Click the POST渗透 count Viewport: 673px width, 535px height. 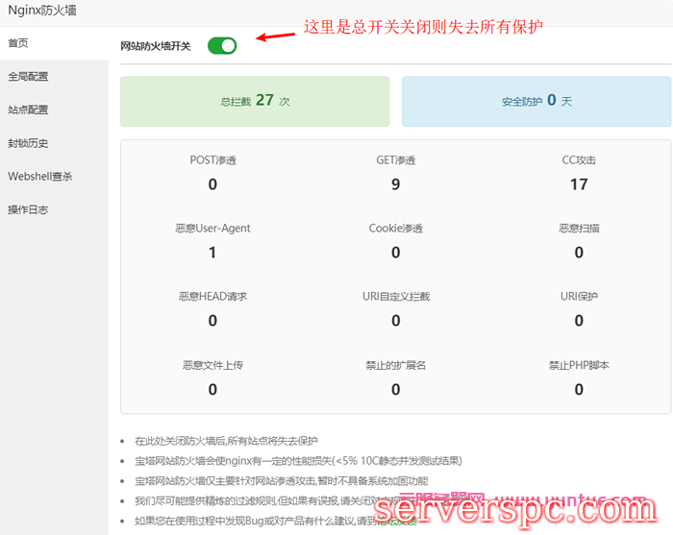212,184
